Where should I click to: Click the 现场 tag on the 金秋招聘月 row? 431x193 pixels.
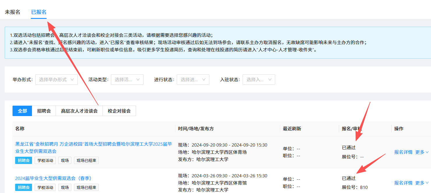pyautogui.click(x=65, y=160)
